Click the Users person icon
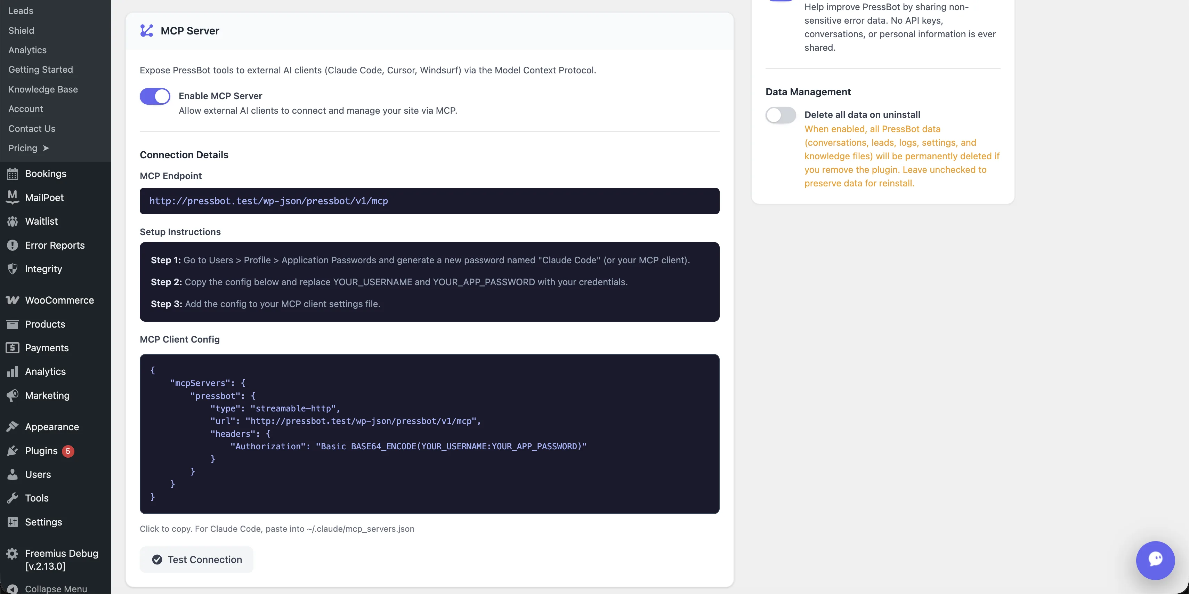This screenshot has height=594, width=1189. 13,474
